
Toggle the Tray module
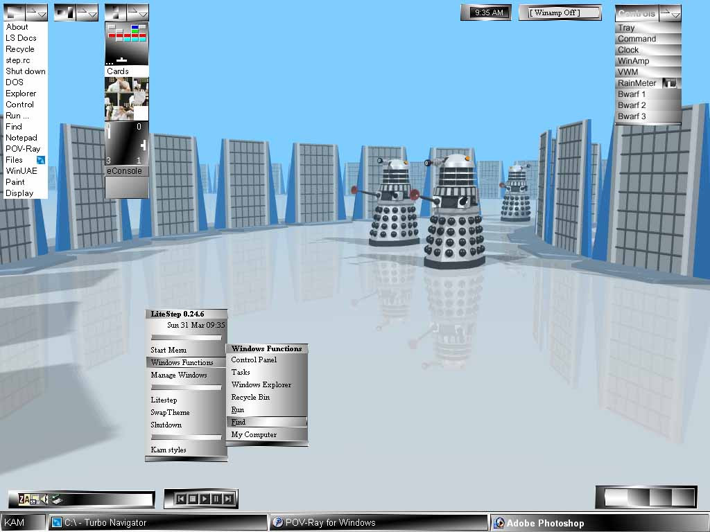pos(648,28)
